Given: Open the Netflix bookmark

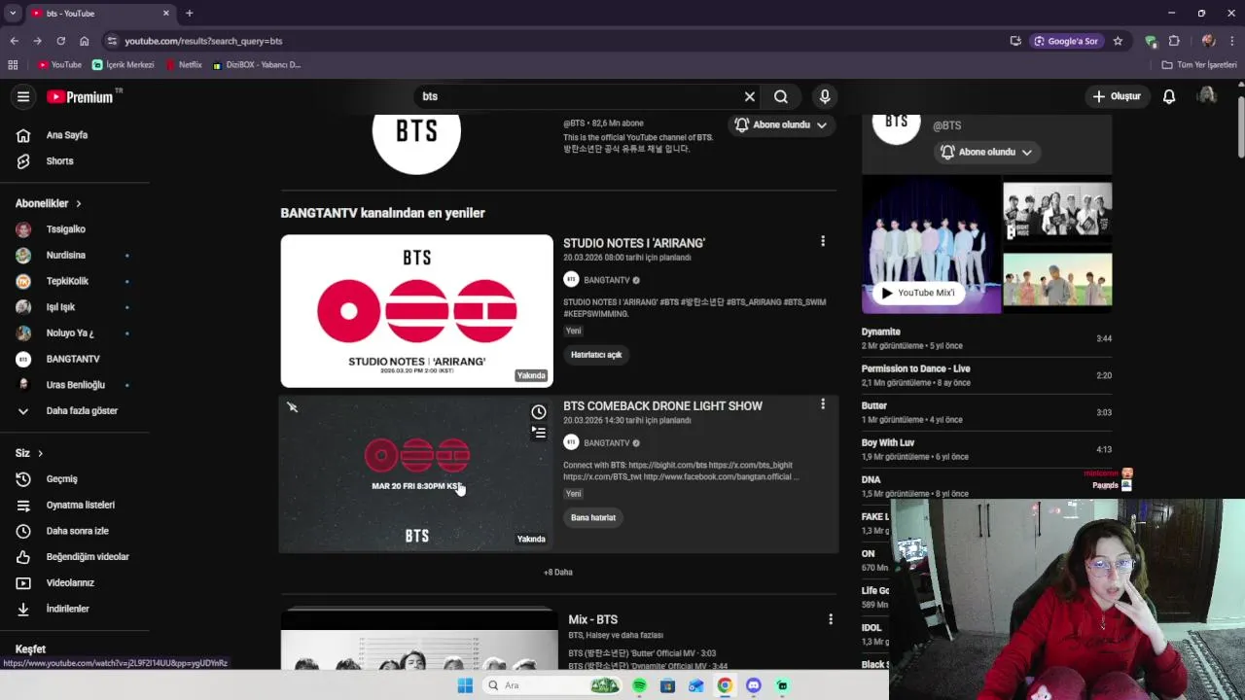Looking at the screenshot, I should tap(184, 65).
